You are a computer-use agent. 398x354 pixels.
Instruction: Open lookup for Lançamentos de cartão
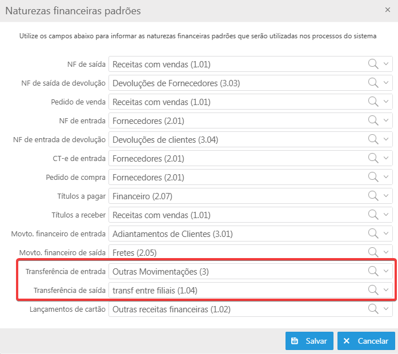[x=373, y=309]
